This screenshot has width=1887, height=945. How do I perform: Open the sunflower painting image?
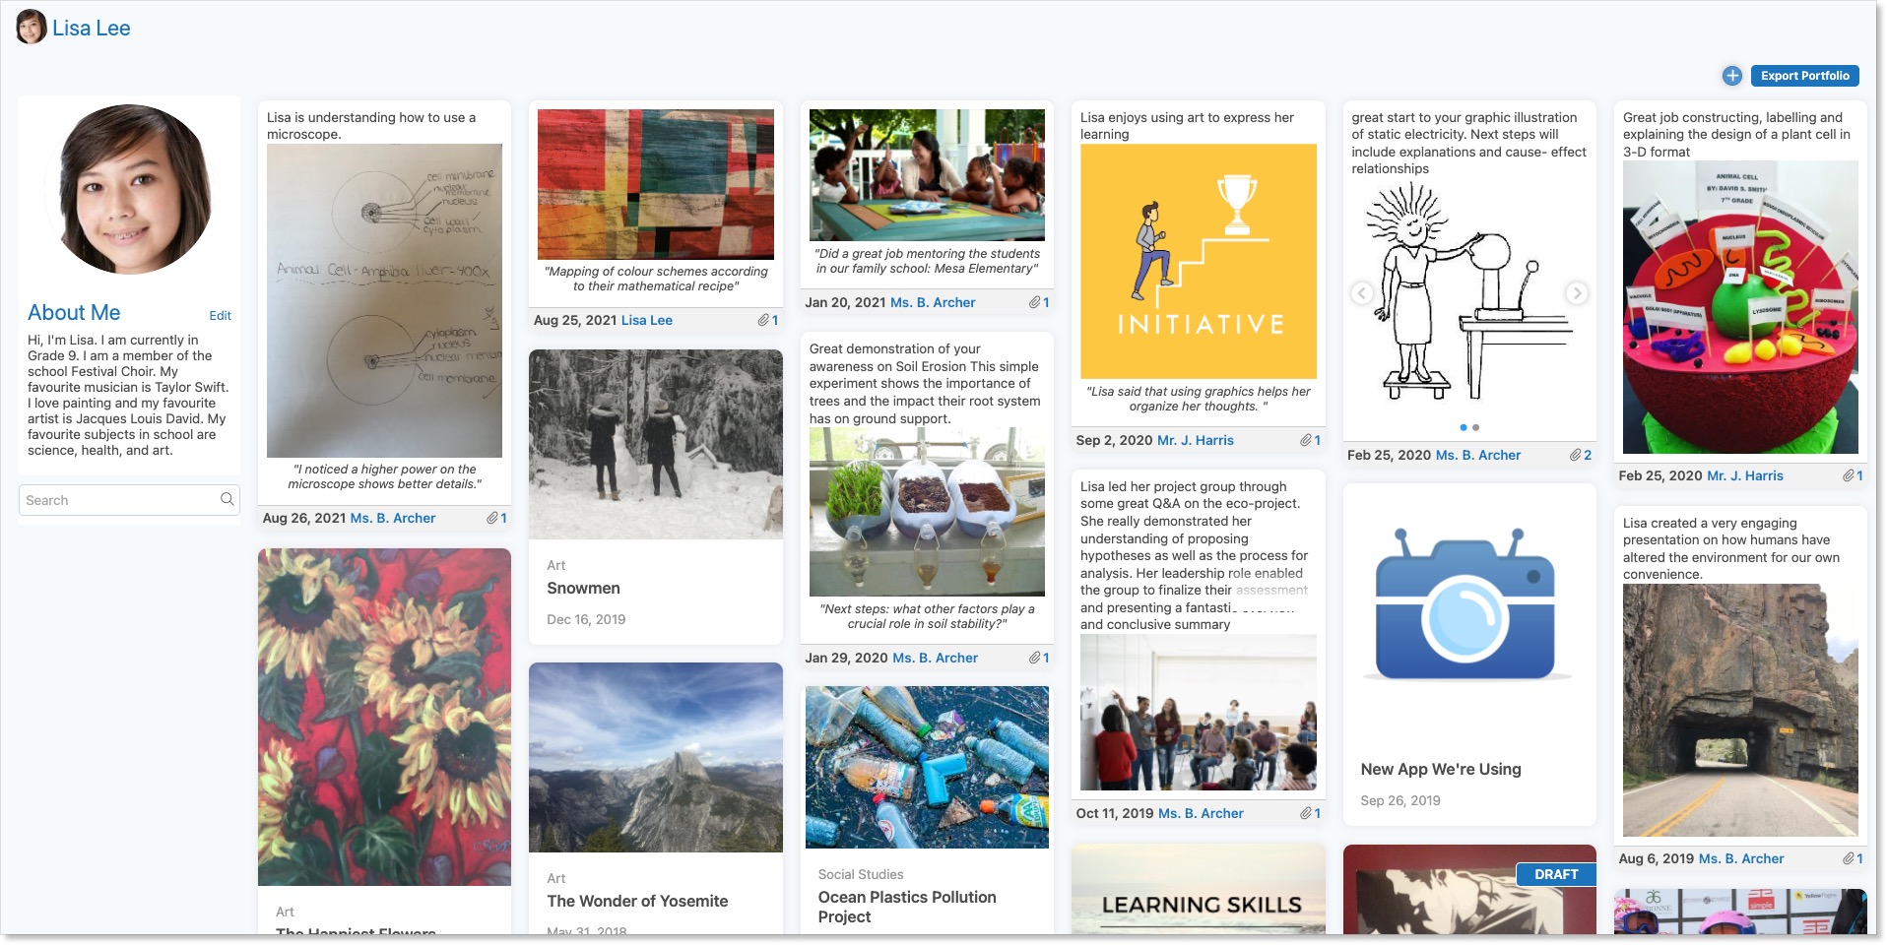tap(384, 717)
